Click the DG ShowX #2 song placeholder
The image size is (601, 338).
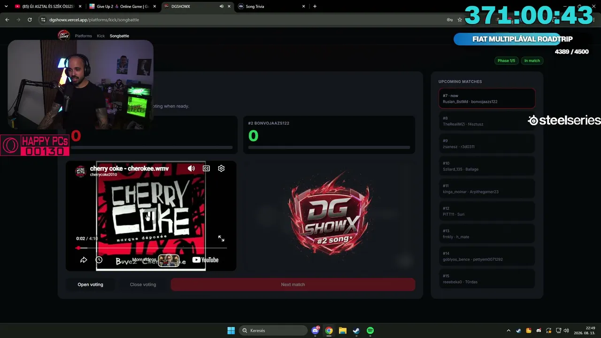point(329,215)
